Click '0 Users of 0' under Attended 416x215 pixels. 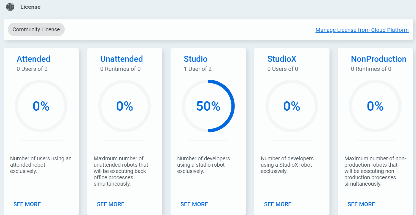click(x=32, y=69)
